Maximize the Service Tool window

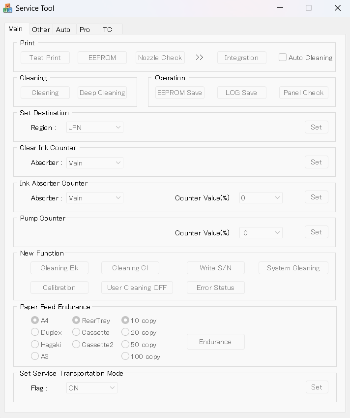pos(309,8)
